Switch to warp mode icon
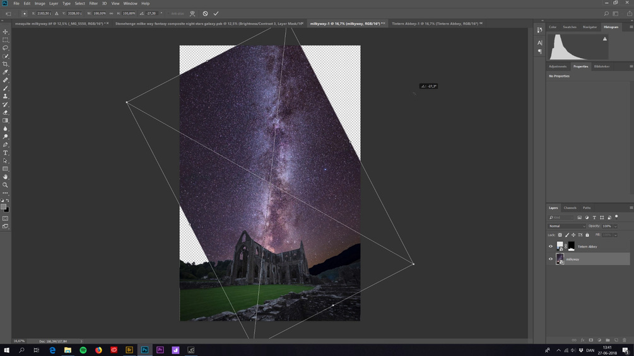Image resolution: width=634 pixels, height=356 pixels. tap(192, 13)
